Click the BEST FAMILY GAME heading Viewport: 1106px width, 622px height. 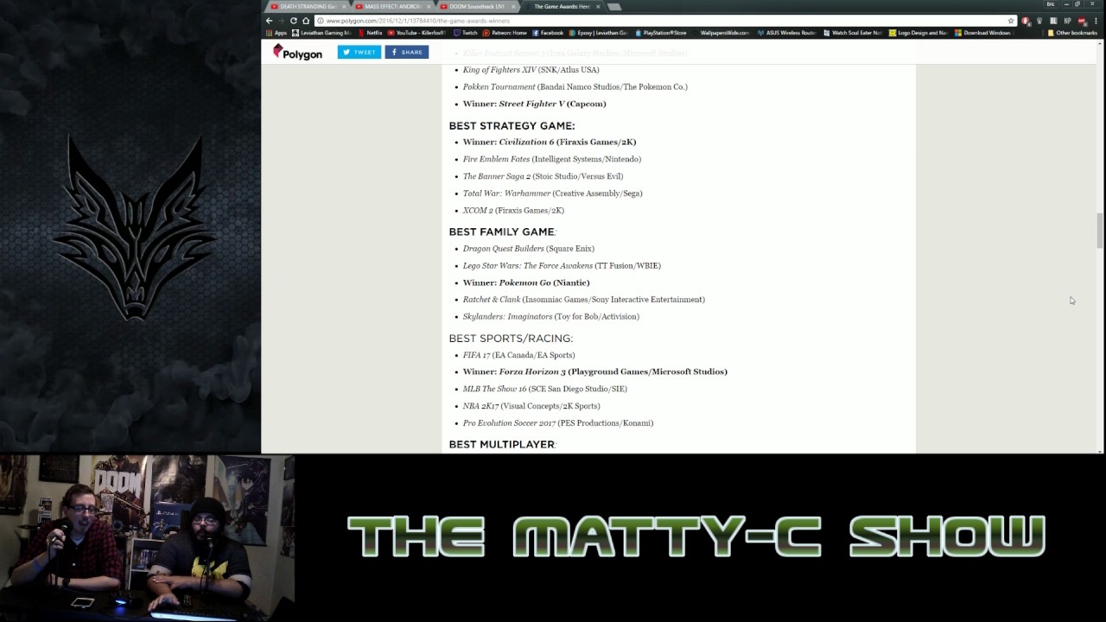click(x=502, y=232)
